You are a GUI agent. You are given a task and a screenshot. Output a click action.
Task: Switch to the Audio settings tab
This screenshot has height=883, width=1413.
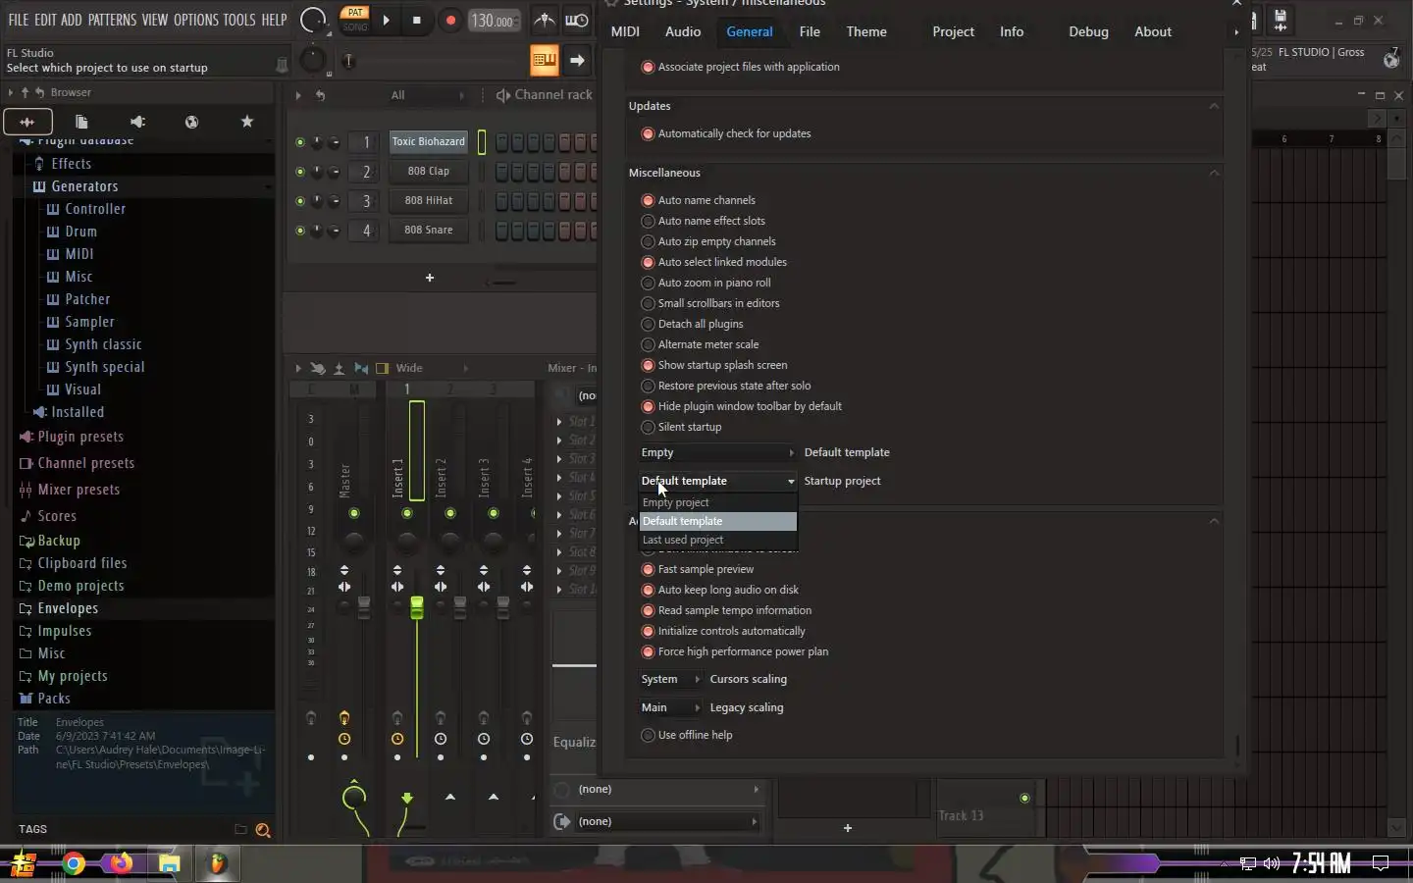683,31
